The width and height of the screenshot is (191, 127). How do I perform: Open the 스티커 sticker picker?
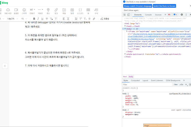pyautogui.click(x=24, y=10)
